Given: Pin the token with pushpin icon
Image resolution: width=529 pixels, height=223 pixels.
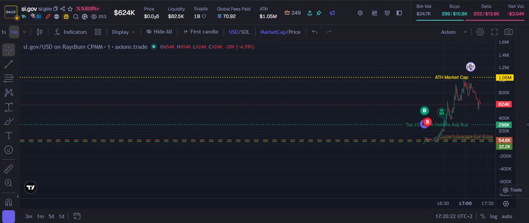Looking at the screenshot, I should 318,13.
